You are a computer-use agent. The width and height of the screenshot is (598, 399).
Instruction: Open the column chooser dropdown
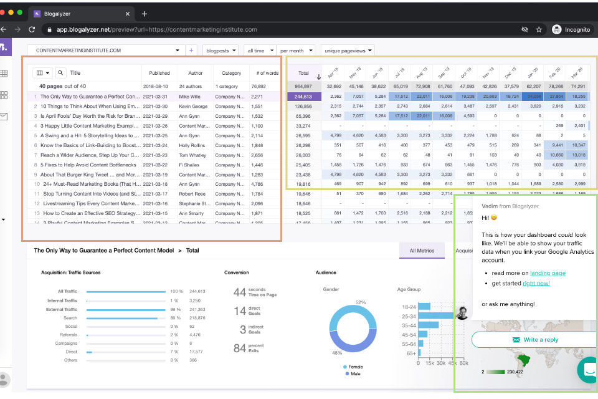[x=42, y=72]
